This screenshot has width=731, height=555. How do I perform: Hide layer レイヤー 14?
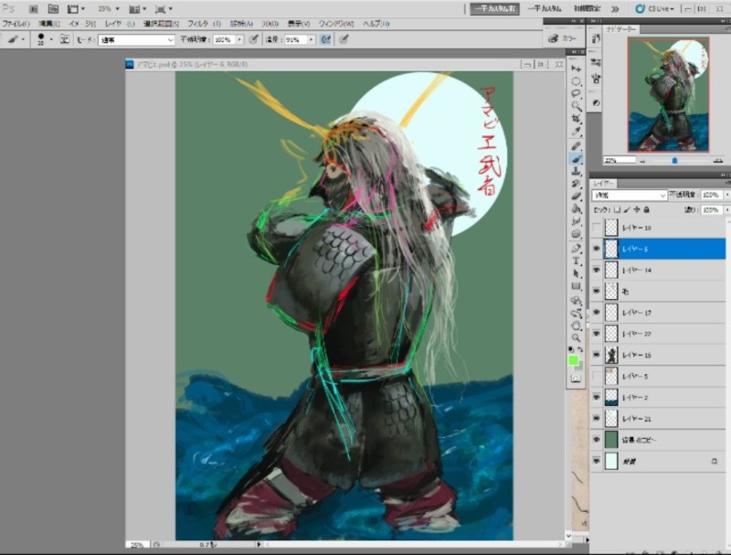tap(597, 270)
